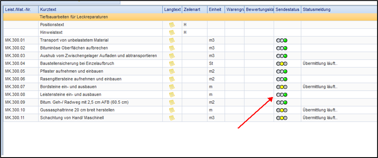
Task: Click Langtext icon for Baustellensicherung bei Einzelaufbruch
Action: point(172,64)
